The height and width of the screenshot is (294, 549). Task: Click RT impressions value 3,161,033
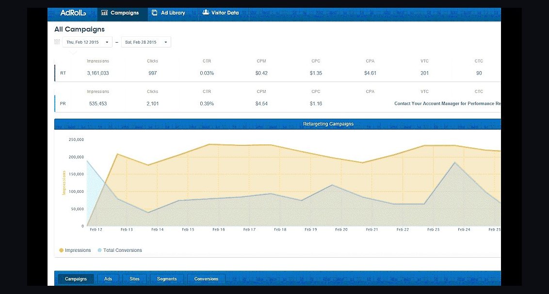pos(98,73)
